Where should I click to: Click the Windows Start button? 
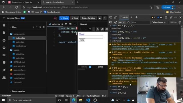(3, 100)
